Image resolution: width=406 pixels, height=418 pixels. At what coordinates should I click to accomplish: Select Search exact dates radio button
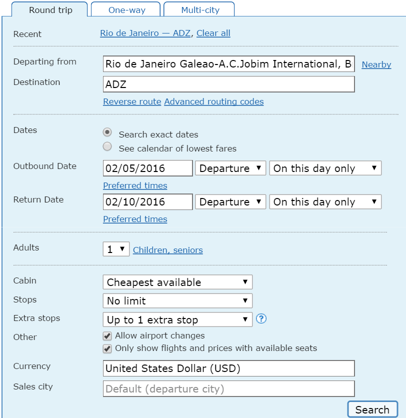pos(107,132)
